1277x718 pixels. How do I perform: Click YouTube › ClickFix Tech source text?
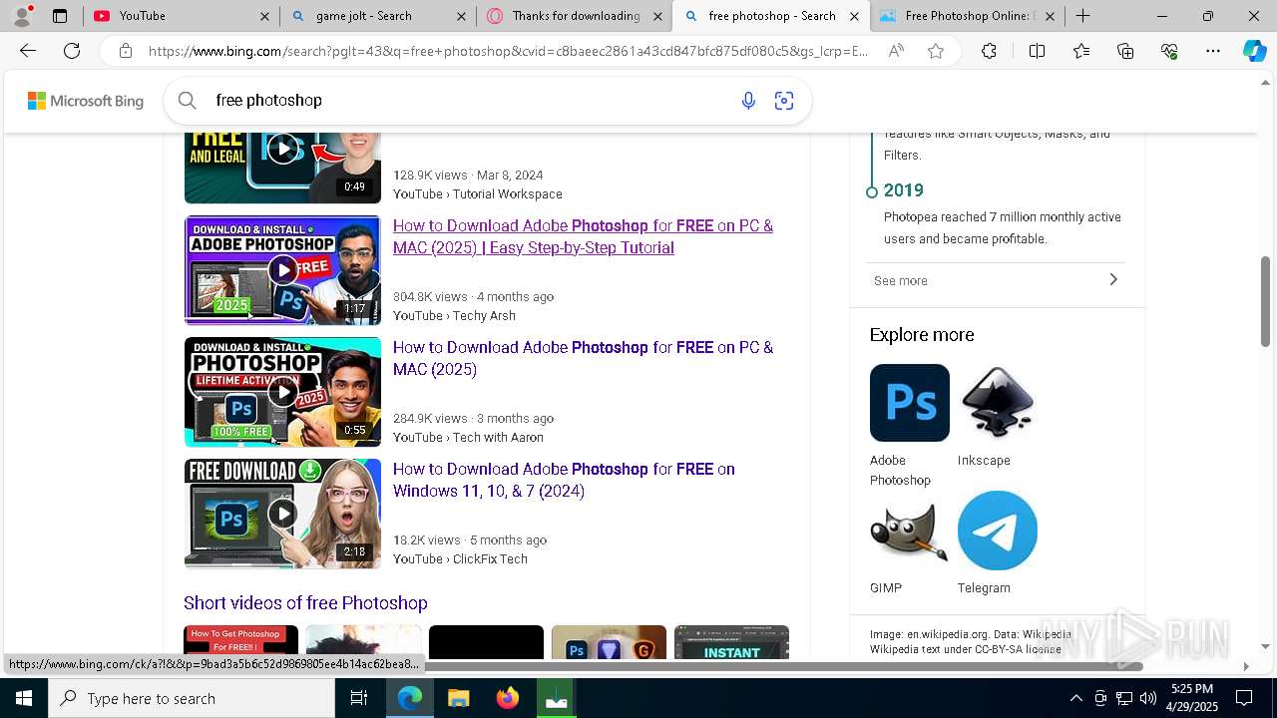[460, 558]
